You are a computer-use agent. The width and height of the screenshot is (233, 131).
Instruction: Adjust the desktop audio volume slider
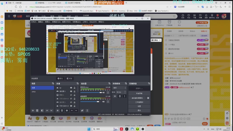point(91,102)
